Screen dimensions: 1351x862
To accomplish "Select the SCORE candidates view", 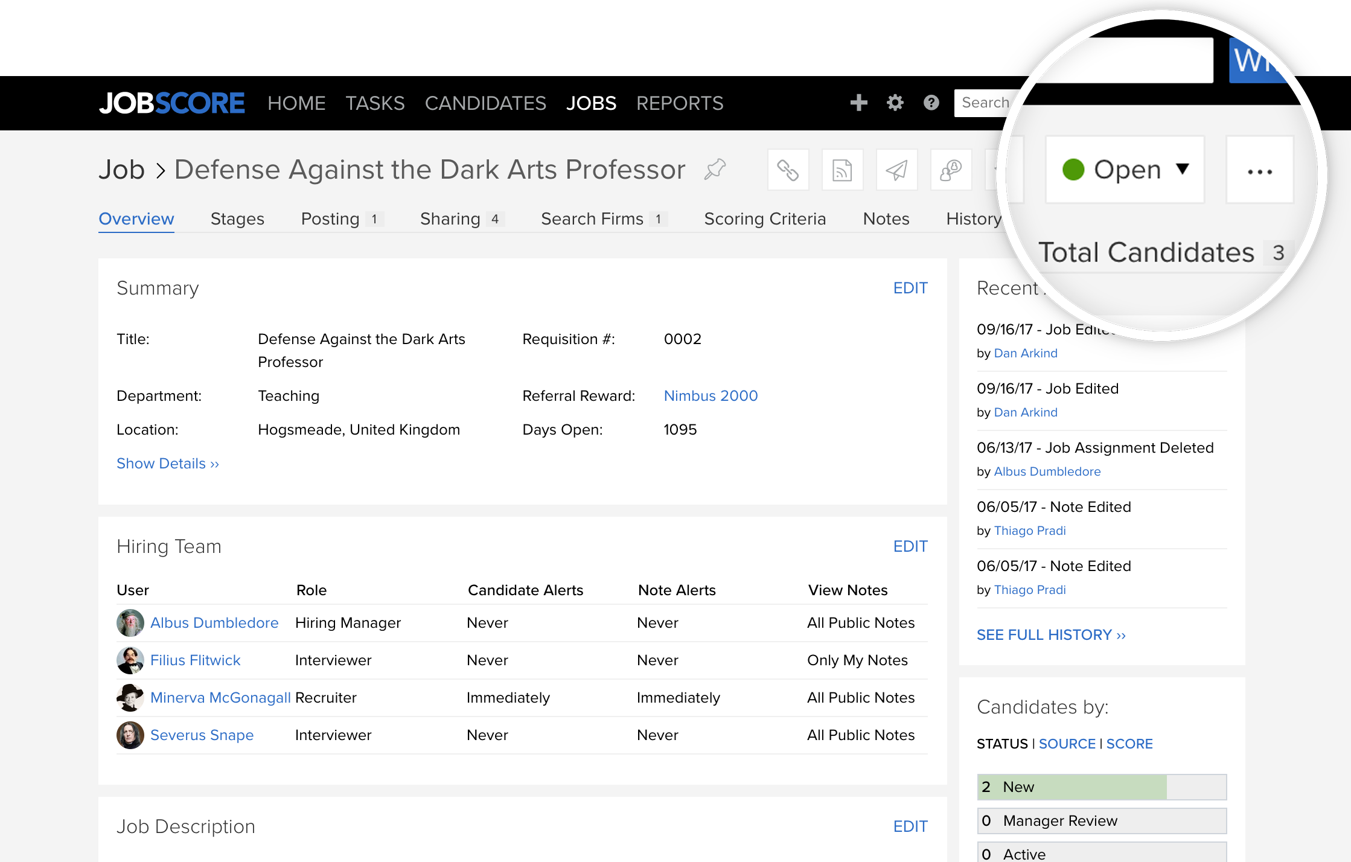I will 1129,744.
